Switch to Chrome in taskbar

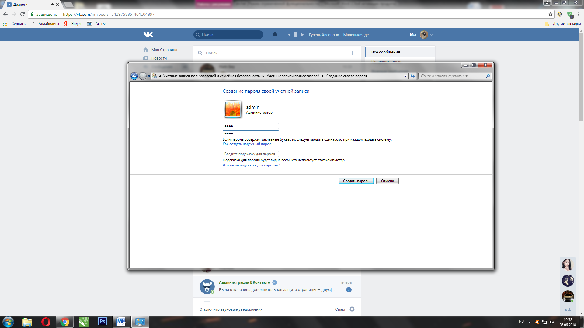click(x=64, y=322)
